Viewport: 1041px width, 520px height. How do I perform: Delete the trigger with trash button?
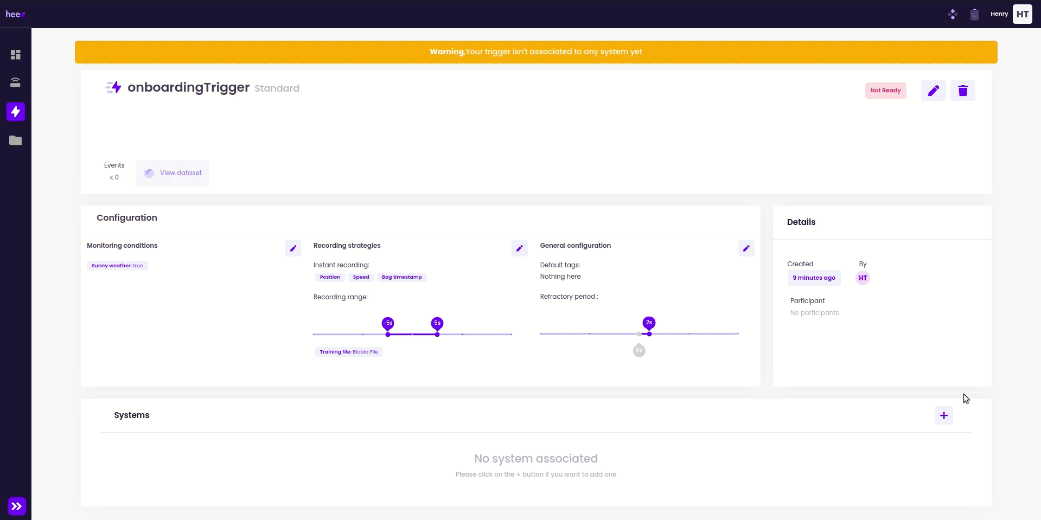tap(963, 91)
